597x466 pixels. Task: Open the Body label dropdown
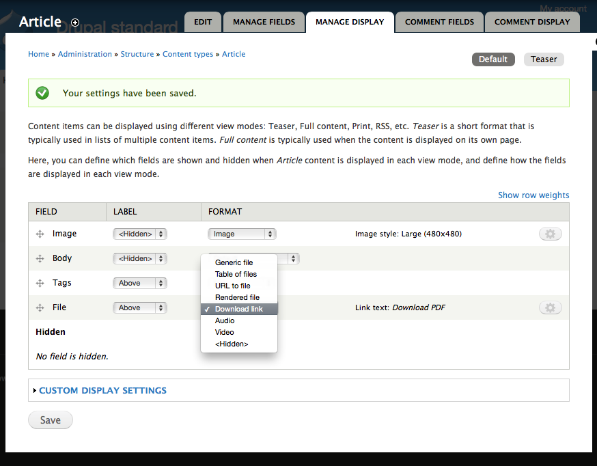point(140,258)
